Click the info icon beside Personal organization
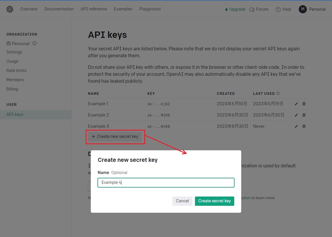This screenshot has width=332, height=237. pyautogui.click(x=34, y=43)
